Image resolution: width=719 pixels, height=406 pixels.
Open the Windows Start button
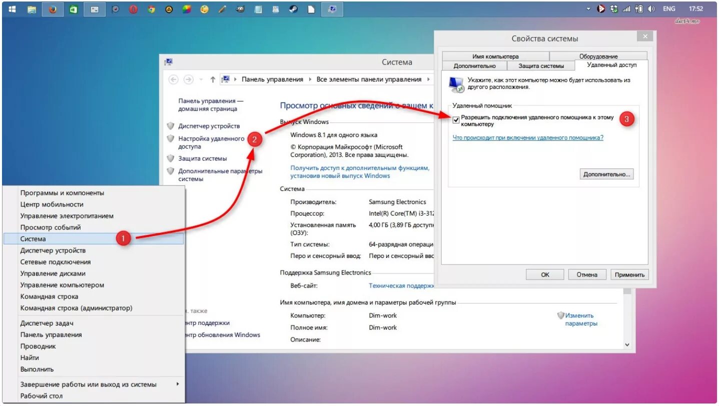[12, 9]
